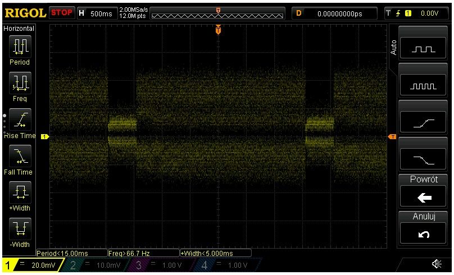Screen dimensions: 454x275
Task: Select the -Width measurement icon
Action: [x=20, y=228]
